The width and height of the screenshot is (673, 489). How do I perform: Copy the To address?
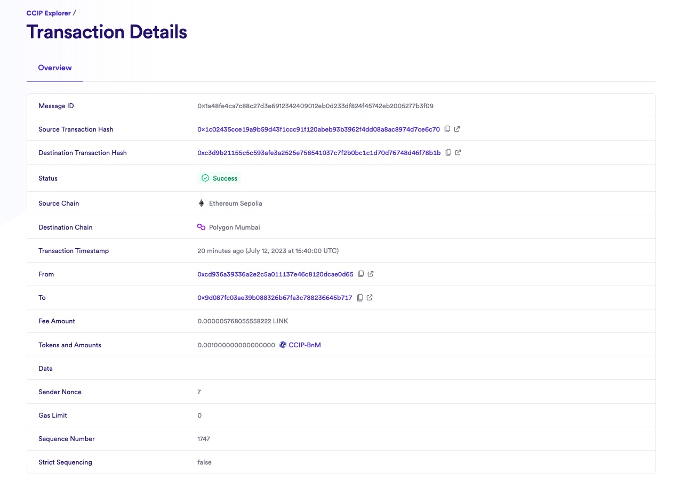(360, 297)
